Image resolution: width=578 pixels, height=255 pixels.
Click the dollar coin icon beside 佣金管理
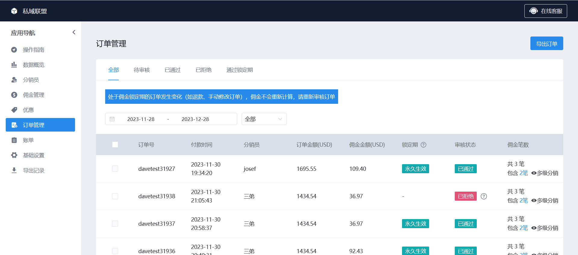14,95
